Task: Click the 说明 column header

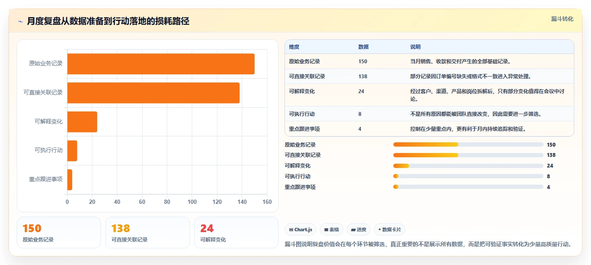Action: pos(415,47)
